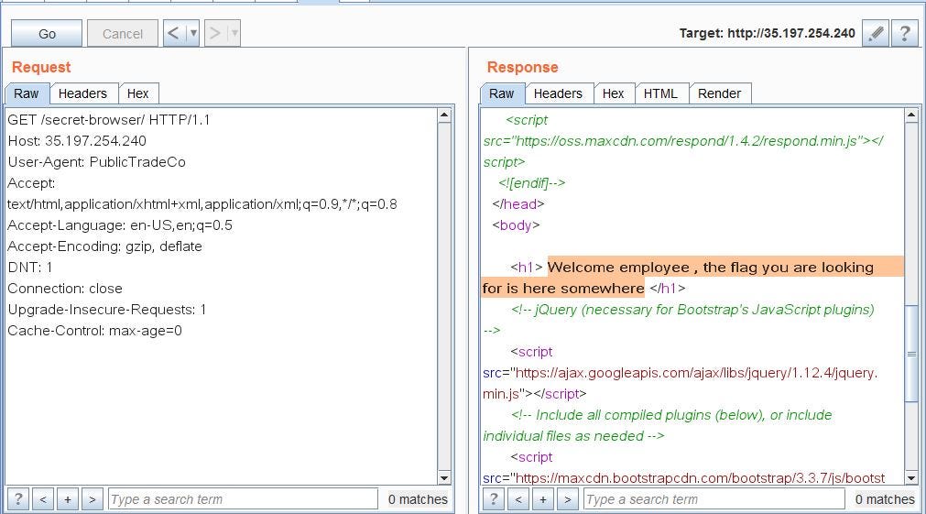The width and height of the screenshot is (926, 514).
Task: Open the Response Hex tab
Action: click(x=614, y=93)
